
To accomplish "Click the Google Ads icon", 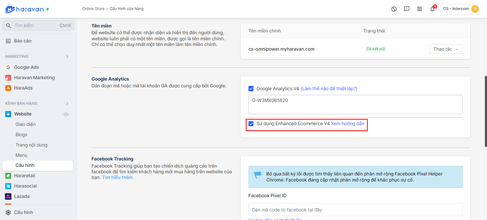I will pyautogui.click(x=8, y=67).
